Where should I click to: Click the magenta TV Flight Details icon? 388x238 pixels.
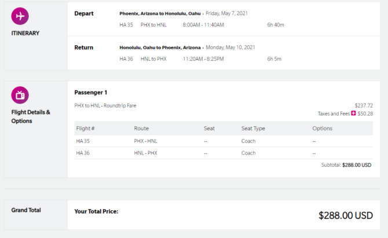pos(20,95)
